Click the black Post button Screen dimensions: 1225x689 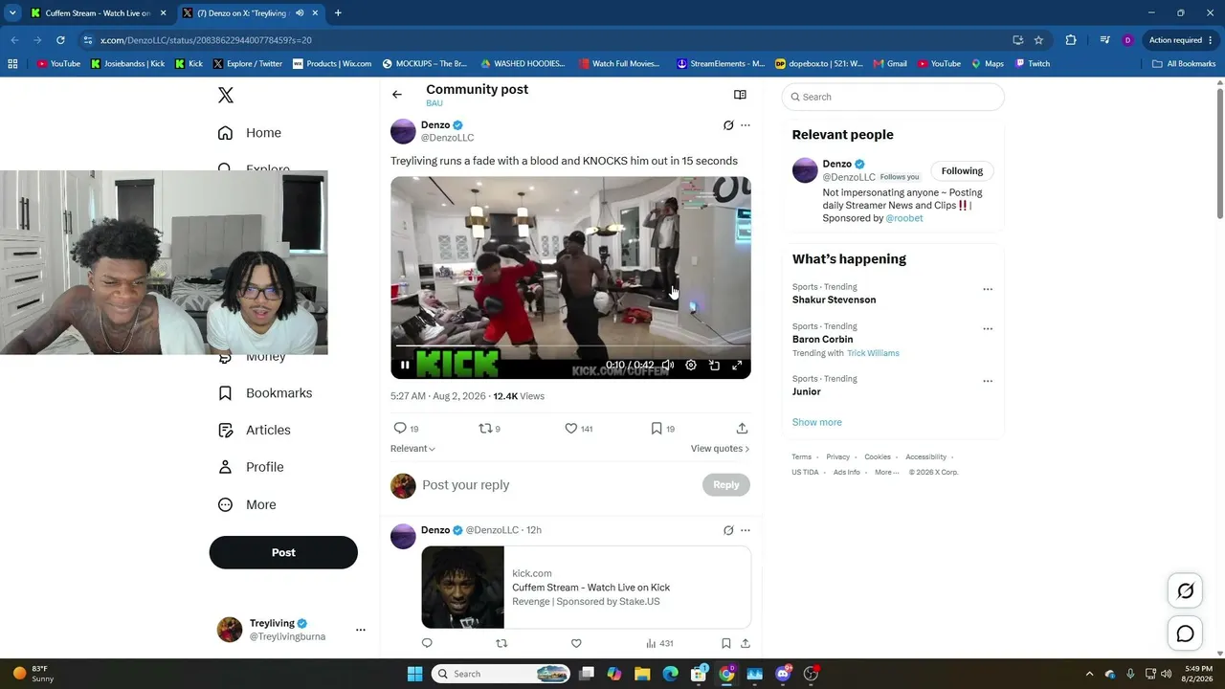tap(283, 552)
